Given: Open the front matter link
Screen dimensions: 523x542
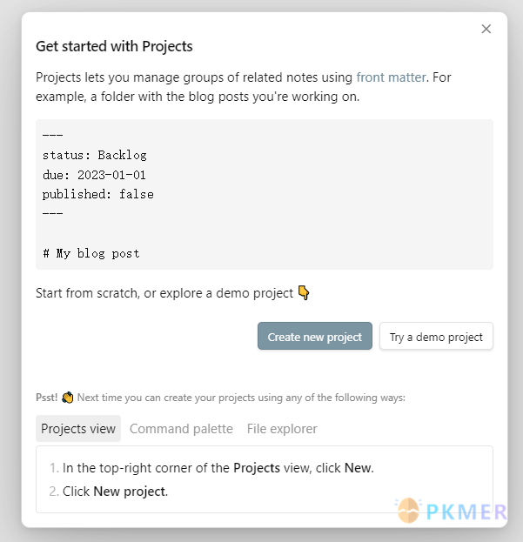Looking at the screenshot, I should coord(391,77).
